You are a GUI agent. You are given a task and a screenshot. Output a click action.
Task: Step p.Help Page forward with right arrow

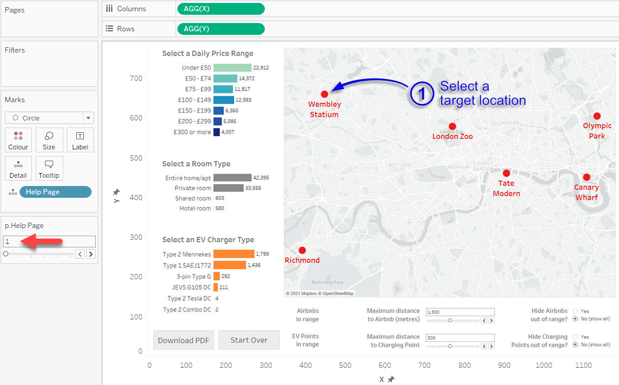(x=91, y=254)
